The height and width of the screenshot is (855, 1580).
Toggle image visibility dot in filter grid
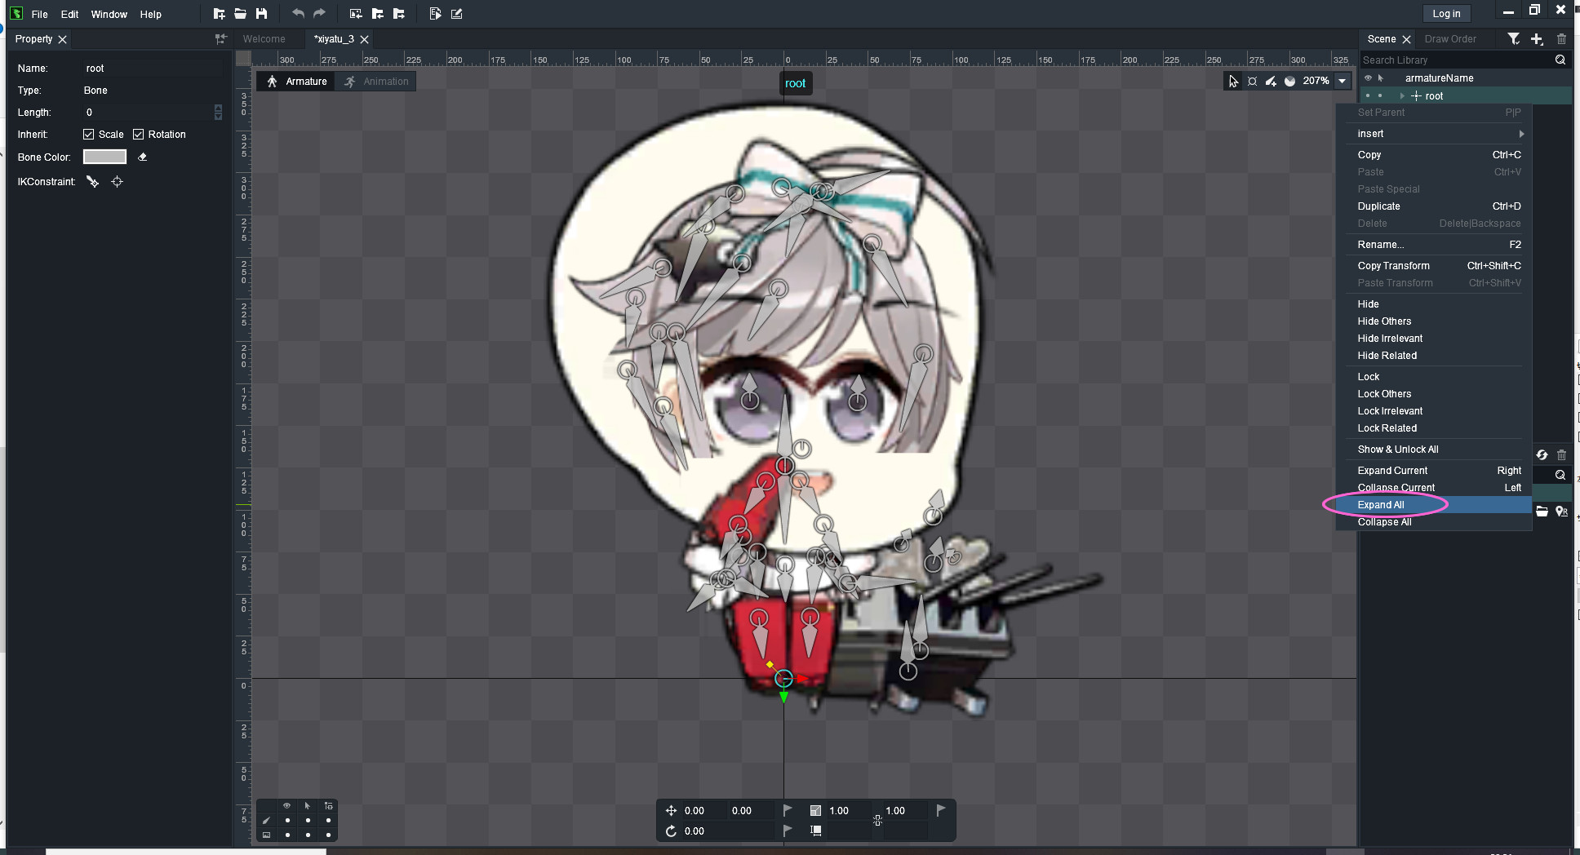click(x=287, y=835)
